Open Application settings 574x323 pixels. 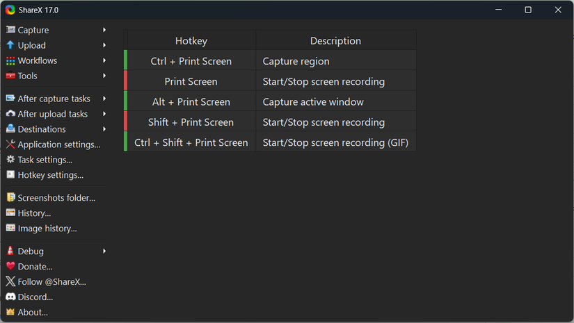58,144
